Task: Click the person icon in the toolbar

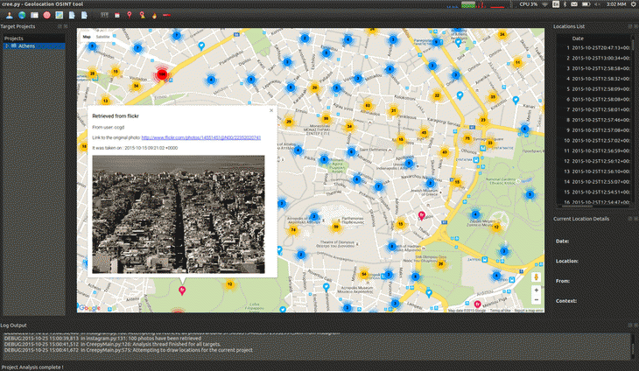Action: click(x=8, y=16)
